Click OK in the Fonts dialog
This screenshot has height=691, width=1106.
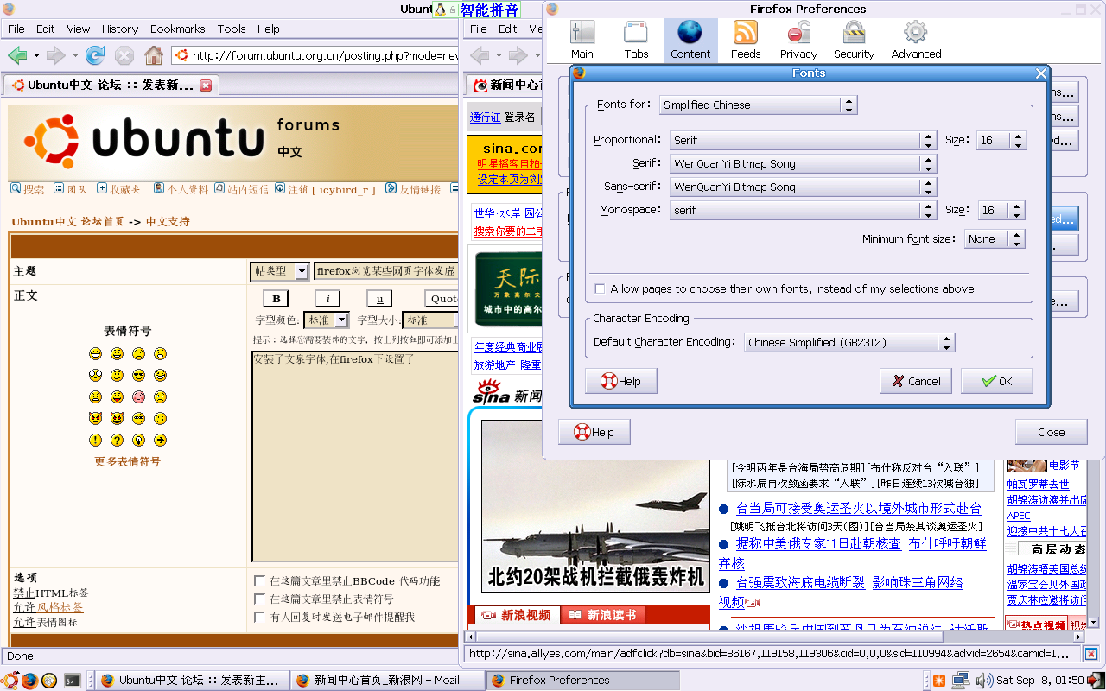[996, 381]
